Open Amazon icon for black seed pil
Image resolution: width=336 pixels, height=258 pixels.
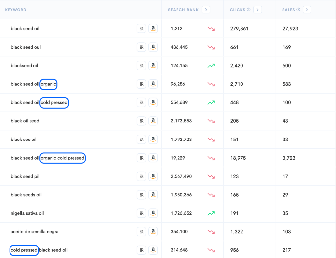click(x=153, y=176)
